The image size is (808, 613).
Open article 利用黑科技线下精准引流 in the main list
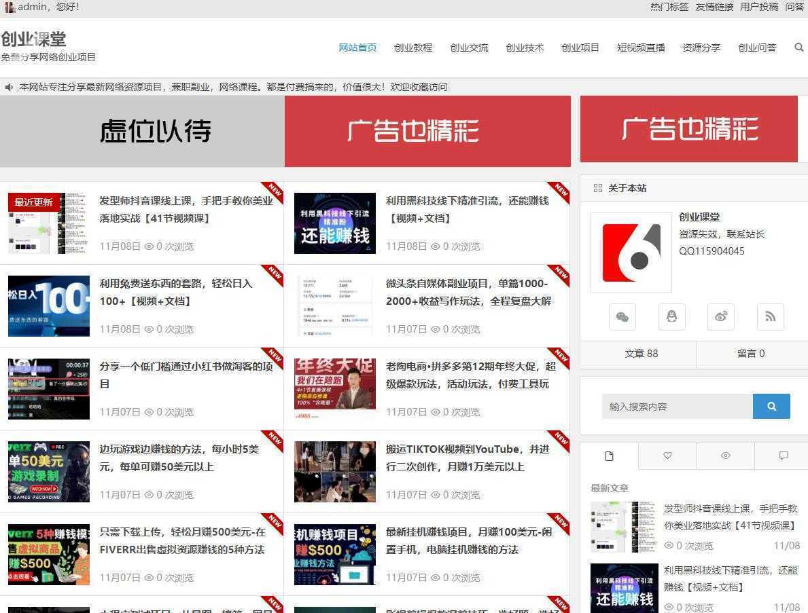coord(468,210)
